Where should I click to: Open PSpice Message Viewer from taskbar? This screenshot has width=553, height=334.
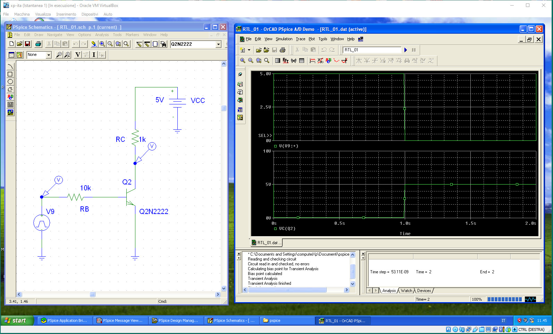click(x=120, y=320)
